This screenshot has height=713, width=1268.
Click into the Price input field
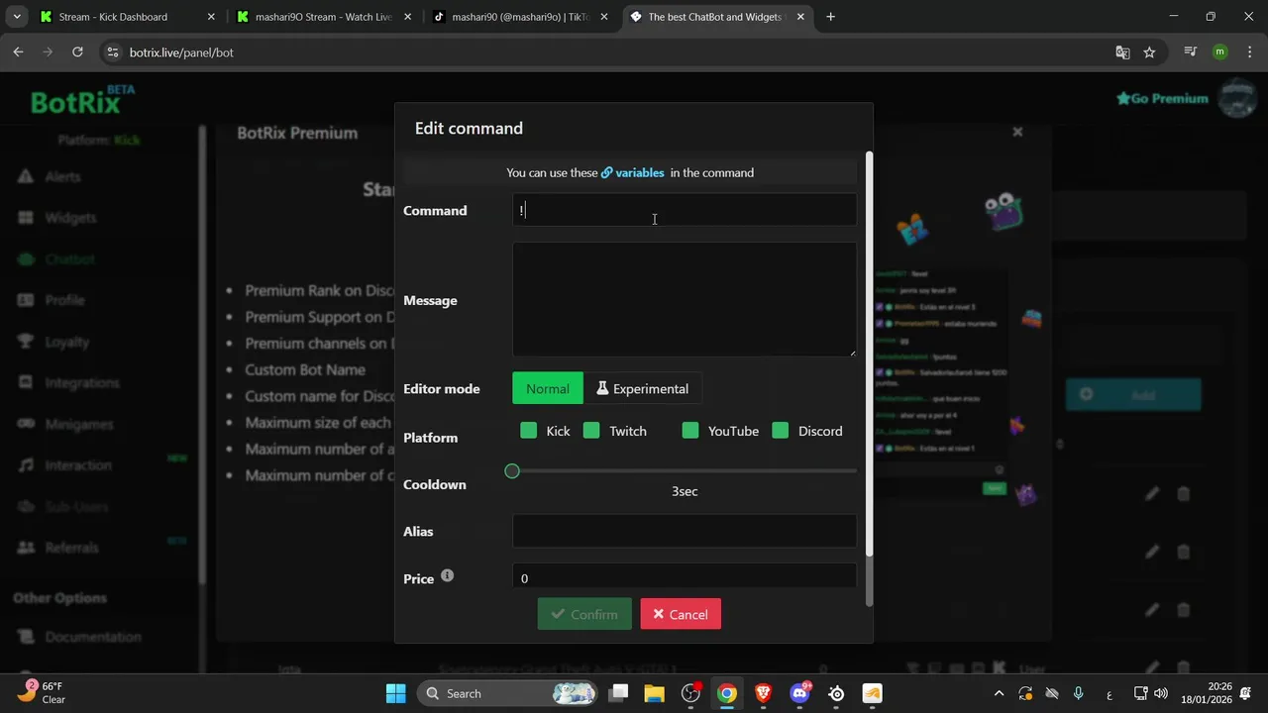click(685, 576)
